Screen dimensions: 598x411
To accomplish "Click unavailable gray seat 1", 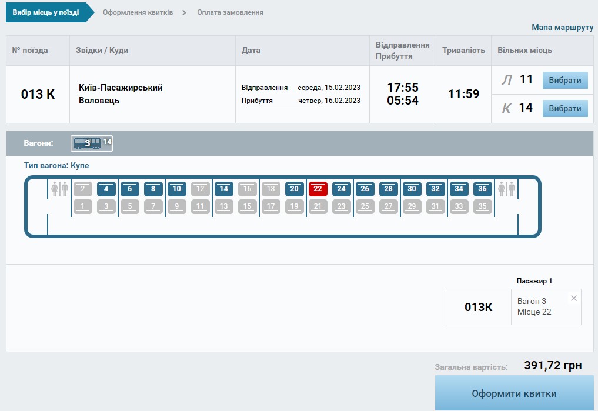I will point(82,206).
